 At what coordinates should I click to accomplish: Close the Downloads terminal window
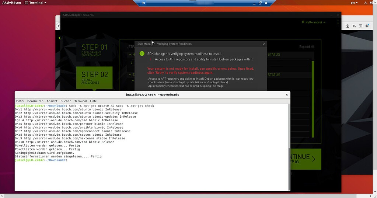click(x=287, y=94)
